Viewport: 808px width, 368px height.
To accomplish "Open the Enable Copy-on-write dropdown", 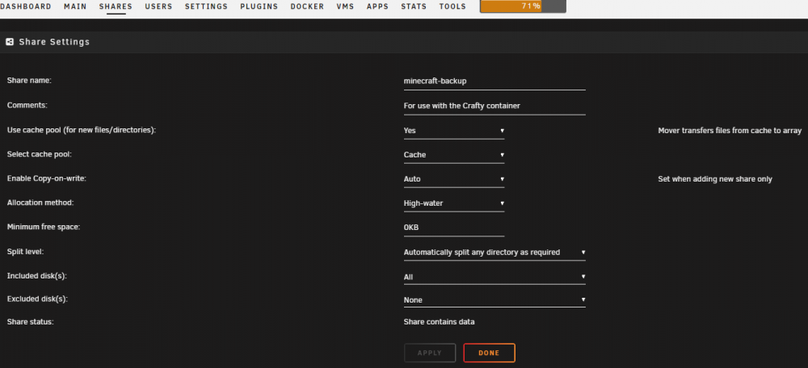I will point(454,179).
